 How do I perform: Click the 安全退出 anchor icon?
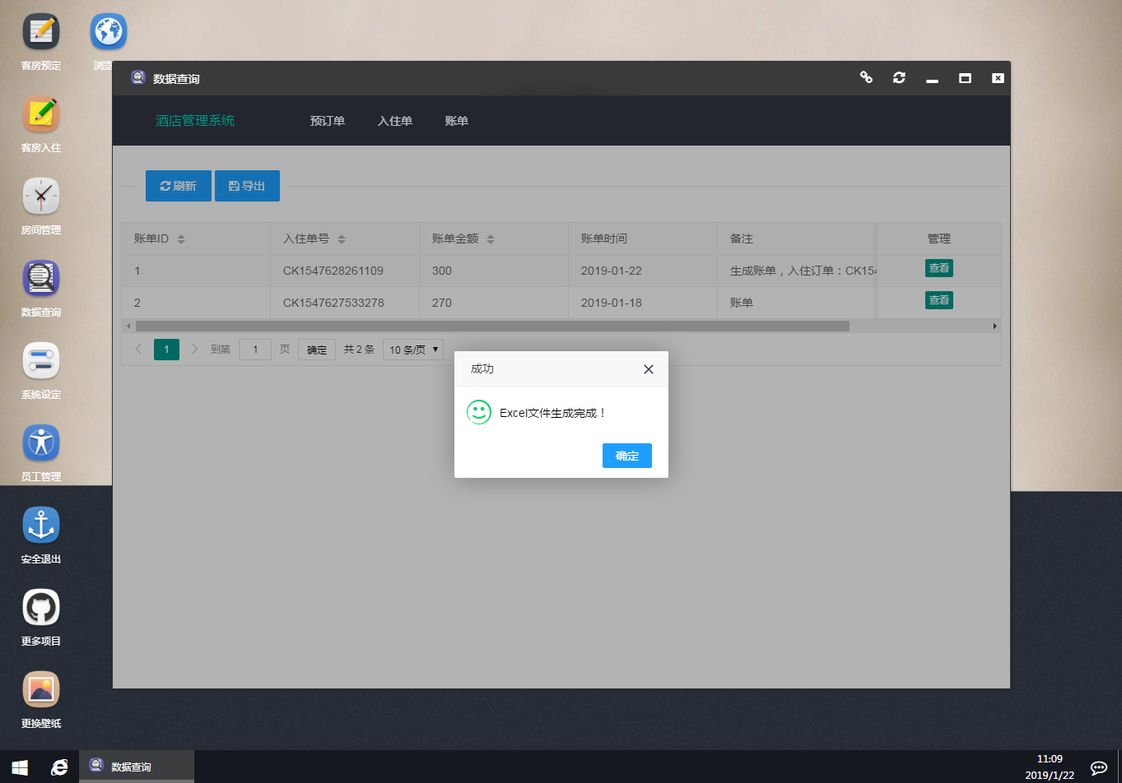41,526
